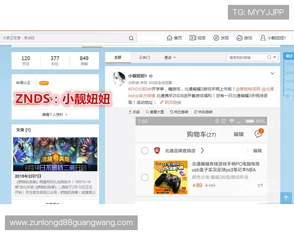Image resolution: width=294 pixels, height=235 pixels.
Task: Rotate image left with 向左旋转
Action: coord(179,112)
